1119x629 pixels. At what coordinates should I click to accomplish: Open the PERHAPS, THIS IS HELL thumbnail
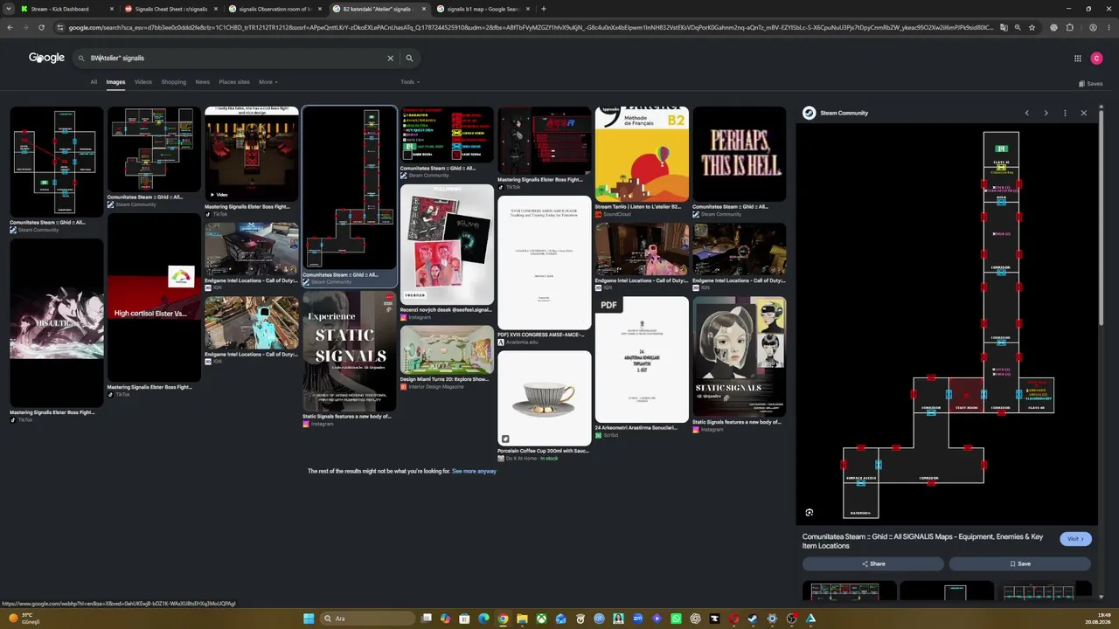point(739,154)
